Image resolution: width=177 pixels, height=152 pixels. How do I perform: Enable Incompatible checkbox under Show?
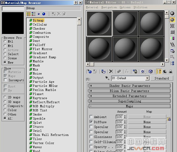point(5,80)
